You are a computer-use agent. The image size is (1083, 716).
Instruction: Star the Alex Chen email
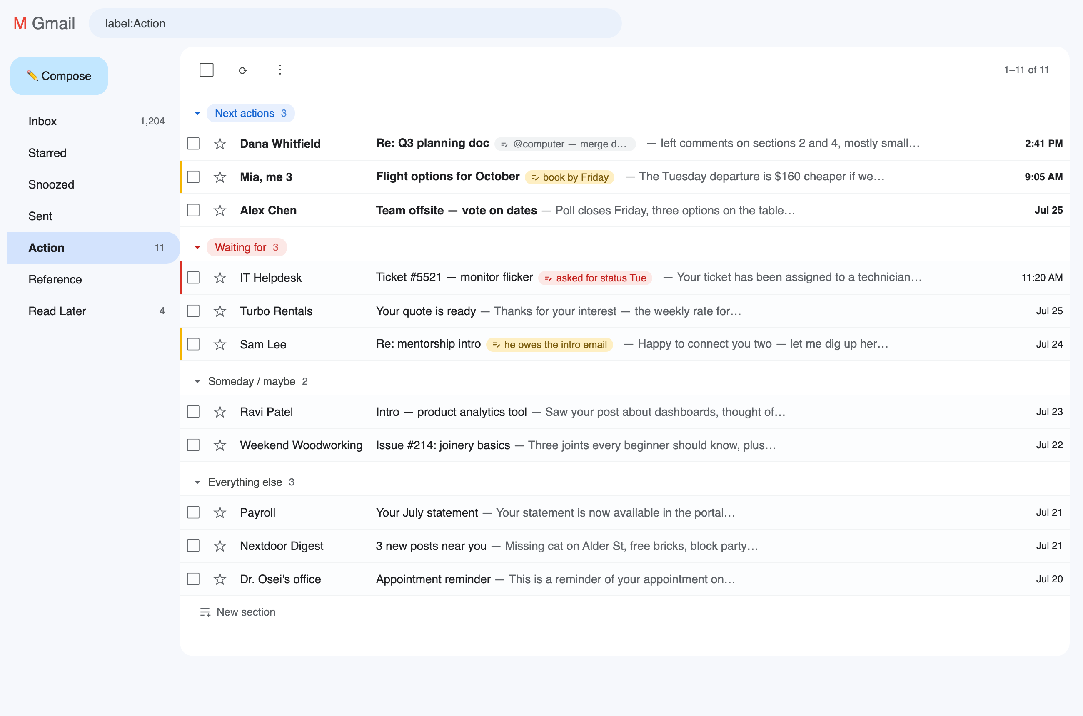coord(220,210)
